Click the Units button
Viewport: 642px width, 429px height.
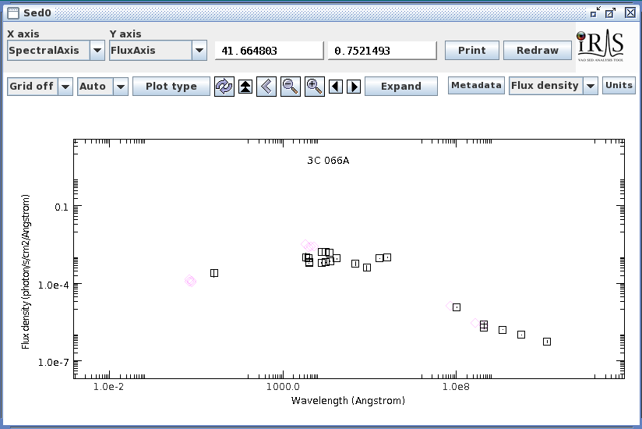click(619, 85)
